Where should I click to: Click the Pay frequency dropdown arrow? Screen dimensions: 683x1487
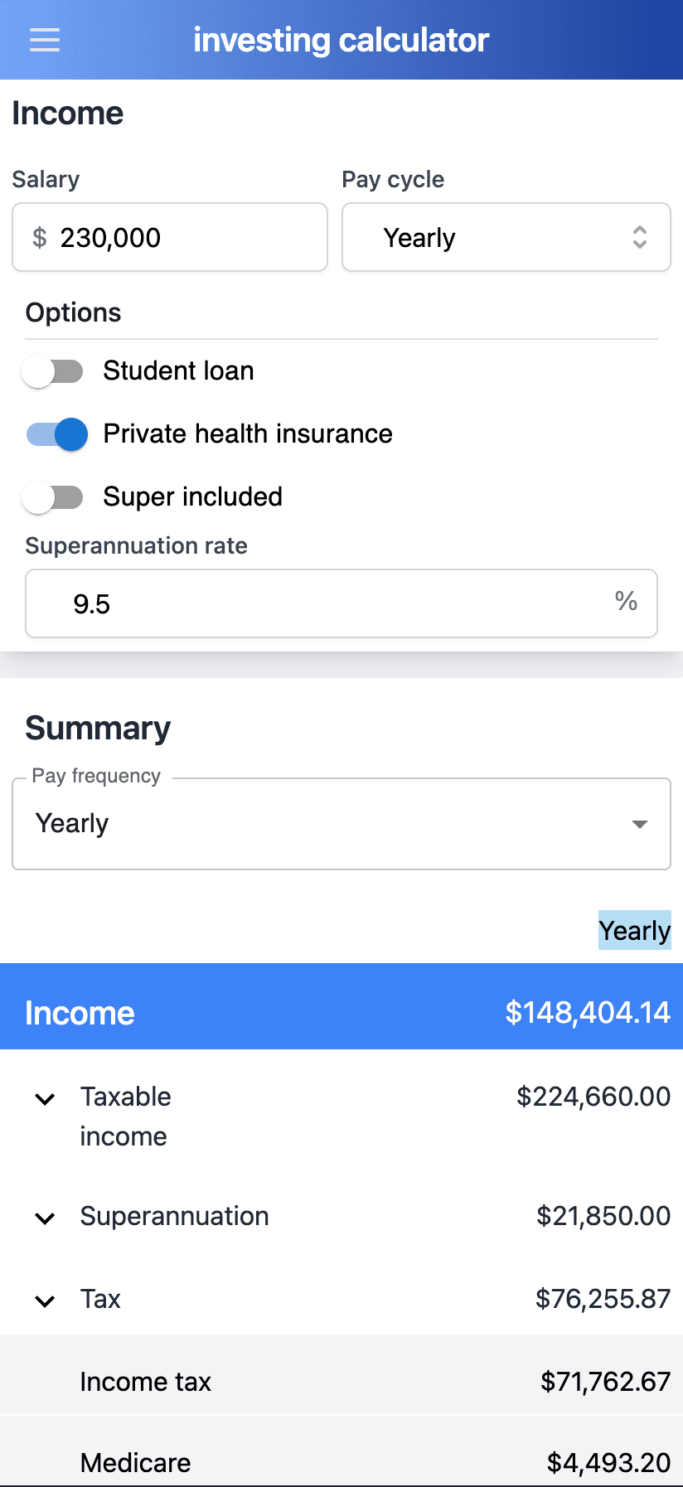click(639, 824)
